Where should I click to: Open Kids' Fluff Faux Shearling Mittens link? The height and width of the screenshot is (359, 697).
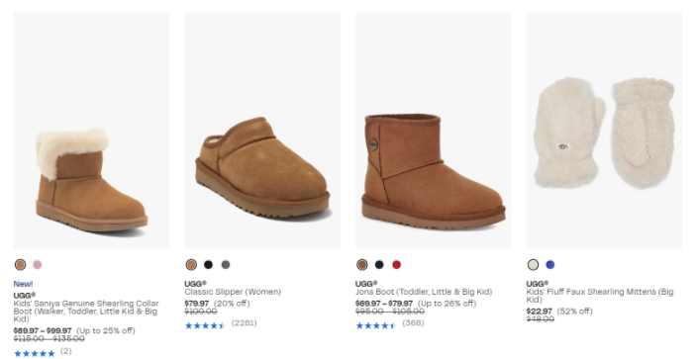(600, 296)
